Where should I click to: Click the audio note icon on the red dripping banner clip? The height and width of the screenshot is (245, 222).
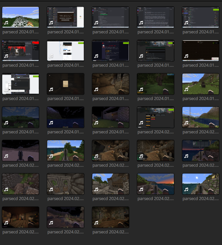pos(6,56)
